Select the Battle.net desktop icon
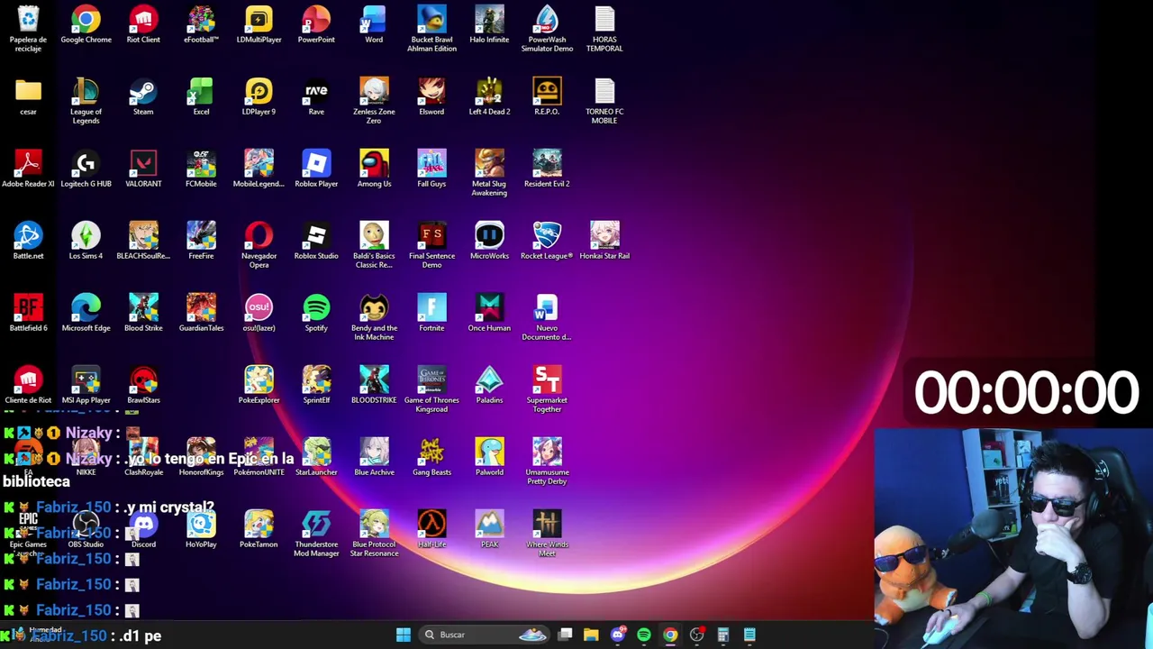This screenshot has width=1153, height=649. pos(28,242)
